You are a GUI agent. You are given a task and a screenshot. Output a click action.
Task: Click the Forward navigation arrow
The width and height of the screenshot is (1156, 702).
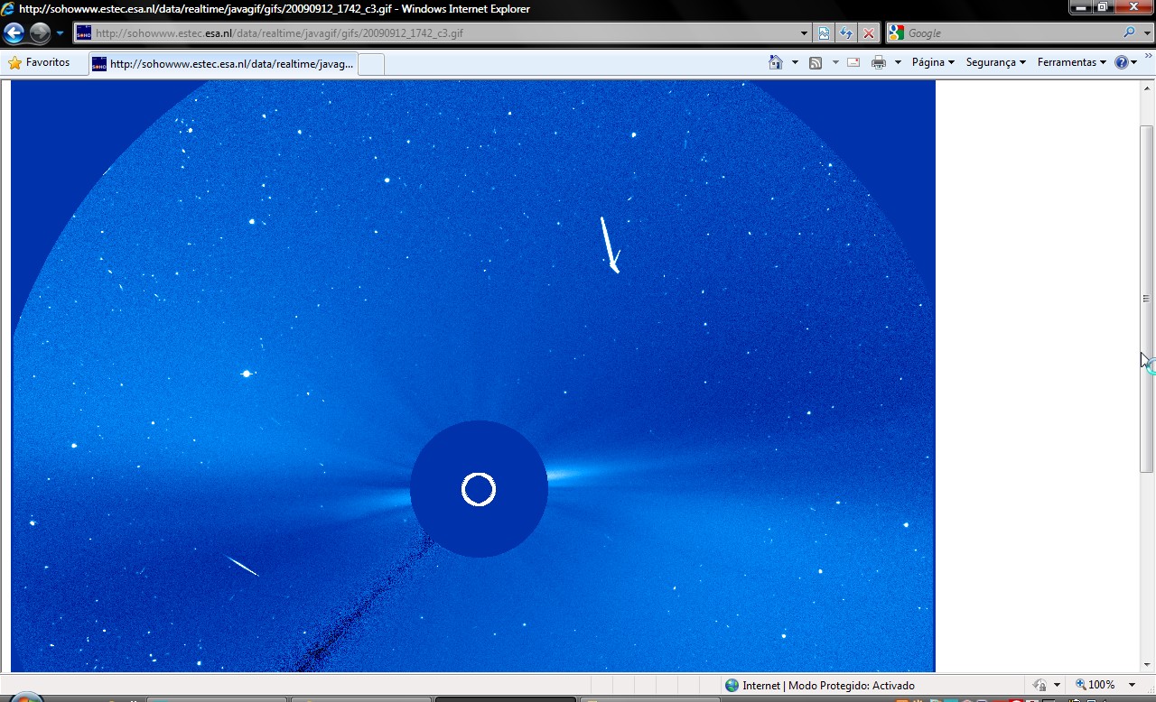coord(40,33)
